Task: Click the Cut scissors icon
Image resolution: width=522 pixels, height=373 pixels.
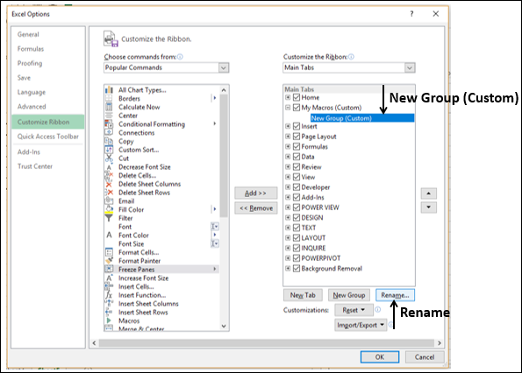Action: coord(109,158)
